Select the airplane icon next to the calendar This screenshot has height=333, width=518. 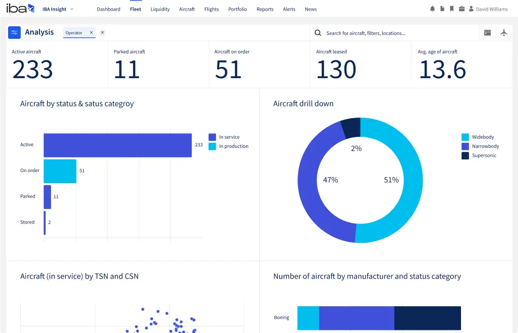(504, 32)
